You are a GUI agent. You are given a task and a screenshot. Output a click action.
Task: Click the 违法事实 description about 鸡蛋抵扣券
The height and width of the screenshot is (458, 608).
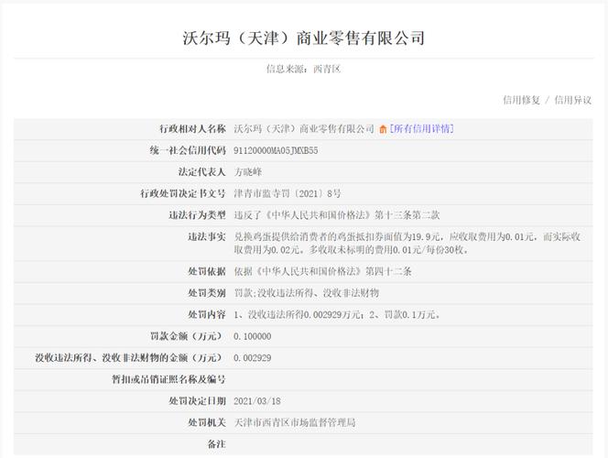407,243
